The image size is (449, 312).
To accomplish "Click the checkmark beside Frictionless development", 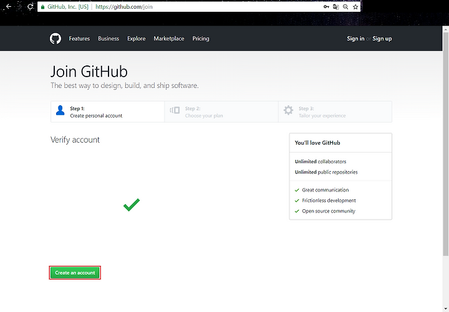I will point(297,201).
